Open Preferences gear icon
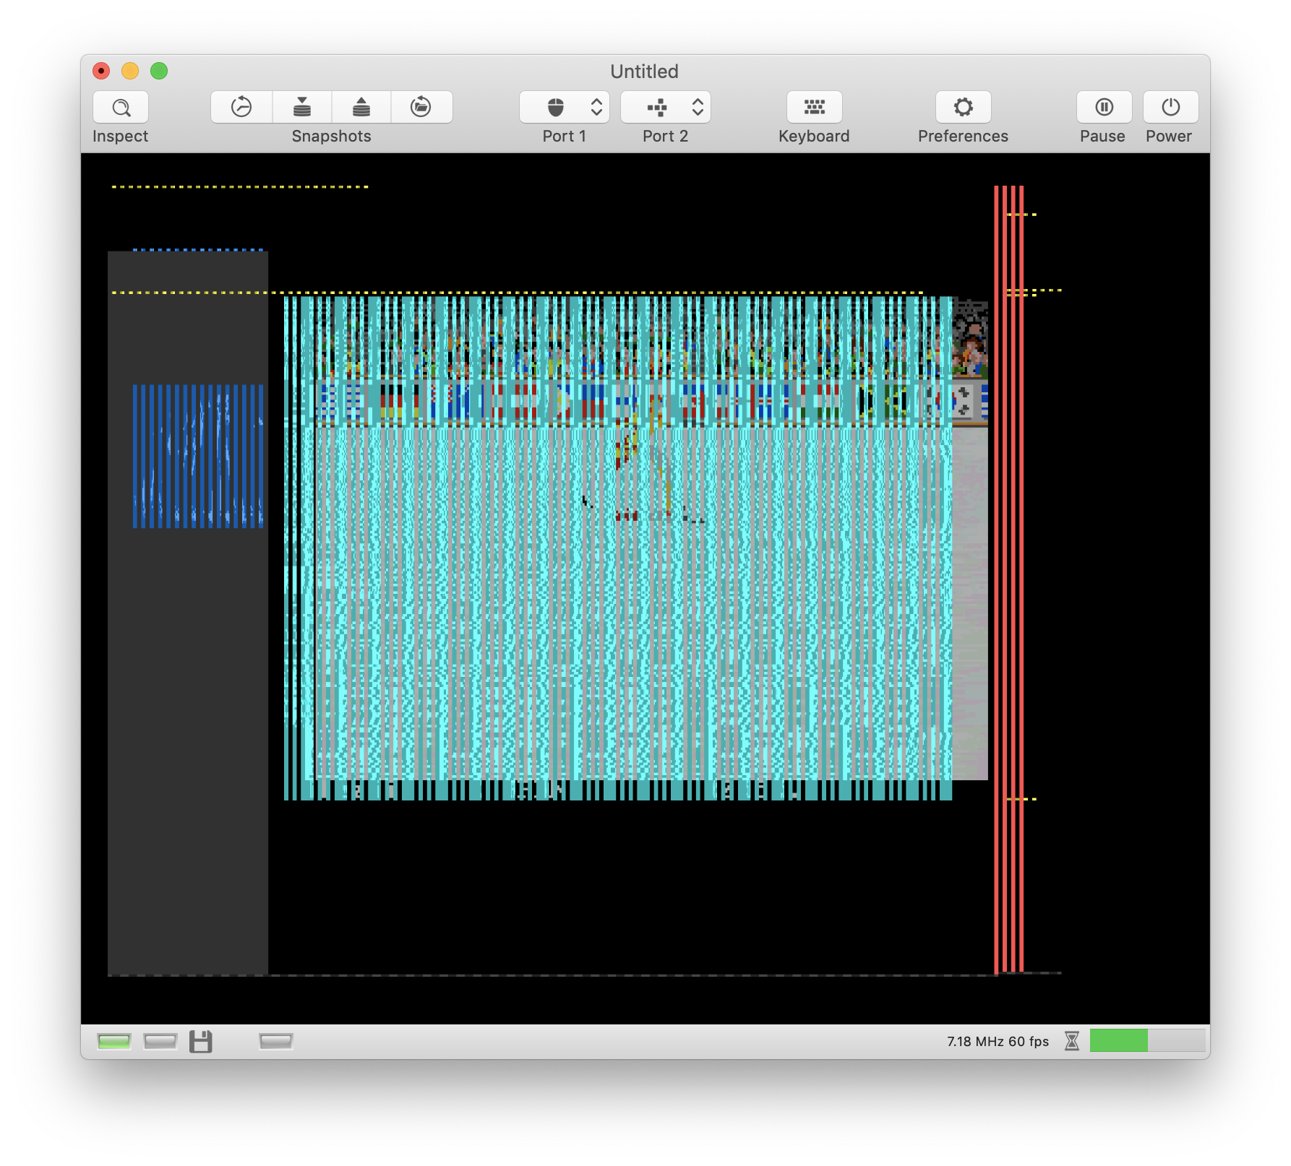The height and width of the screenshot is (1166, 1291). (x=964, y=108)
